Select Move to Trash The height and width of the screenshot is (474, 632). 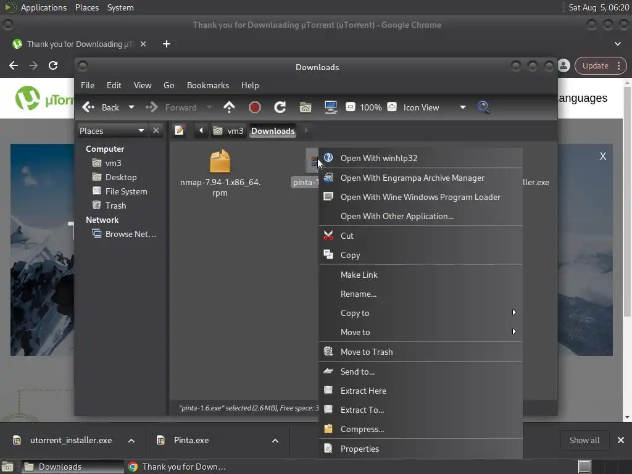click(420, 352)
